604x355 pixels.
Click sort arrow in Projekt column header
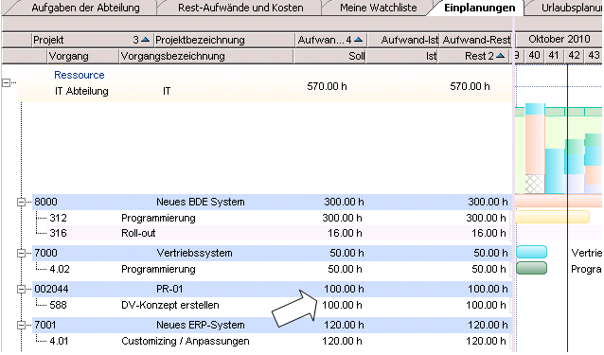click(x=145, y=40)
